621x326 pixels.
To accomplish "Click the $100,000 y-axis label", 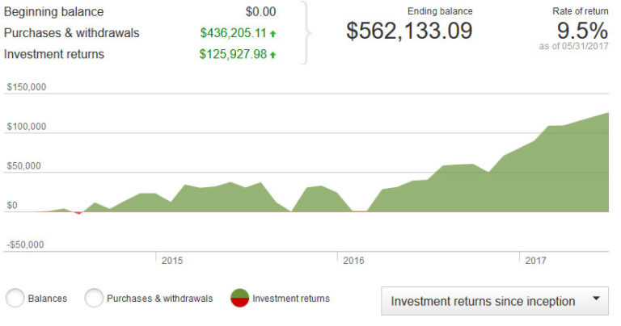I will tap(25, 127).
